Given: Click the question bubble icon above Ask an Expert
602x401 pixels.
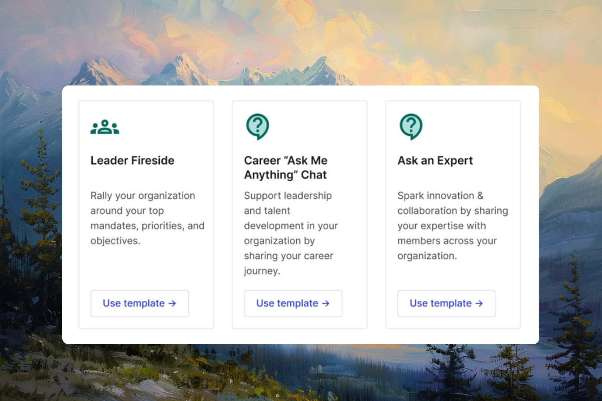Looking at the screenshot, I should [x=411, y=126].
